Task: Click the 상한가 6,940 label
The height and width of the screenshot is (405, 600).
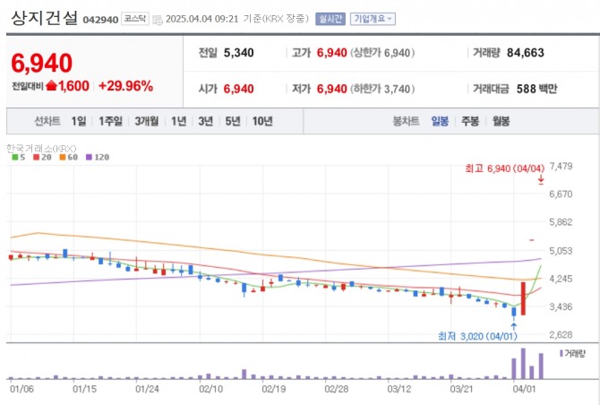Action: tap(382, 53)
